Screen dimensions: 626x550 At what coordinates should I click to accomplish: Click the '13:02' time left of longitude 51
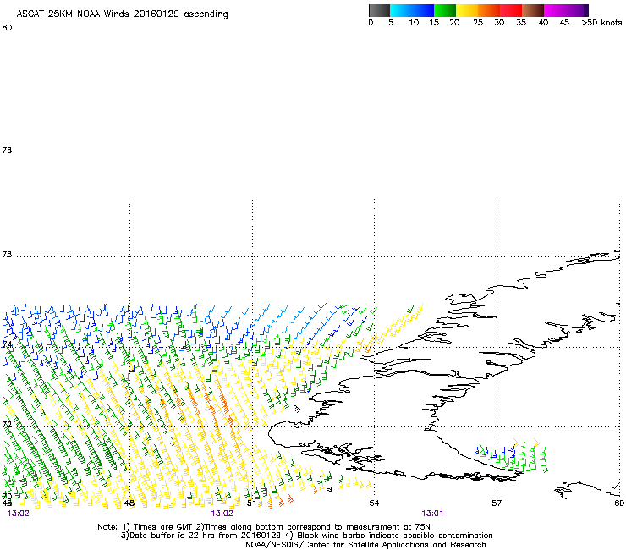pos(222,514)
